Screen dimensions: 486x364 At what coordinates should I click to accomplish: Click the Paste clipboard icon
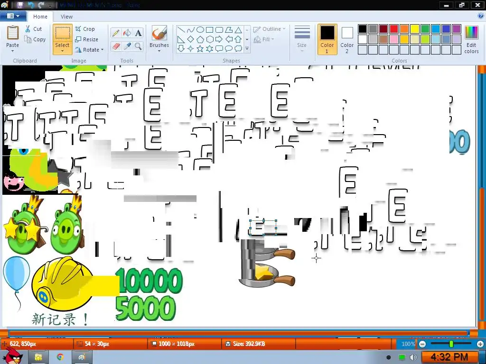click(x=13, y=33)
